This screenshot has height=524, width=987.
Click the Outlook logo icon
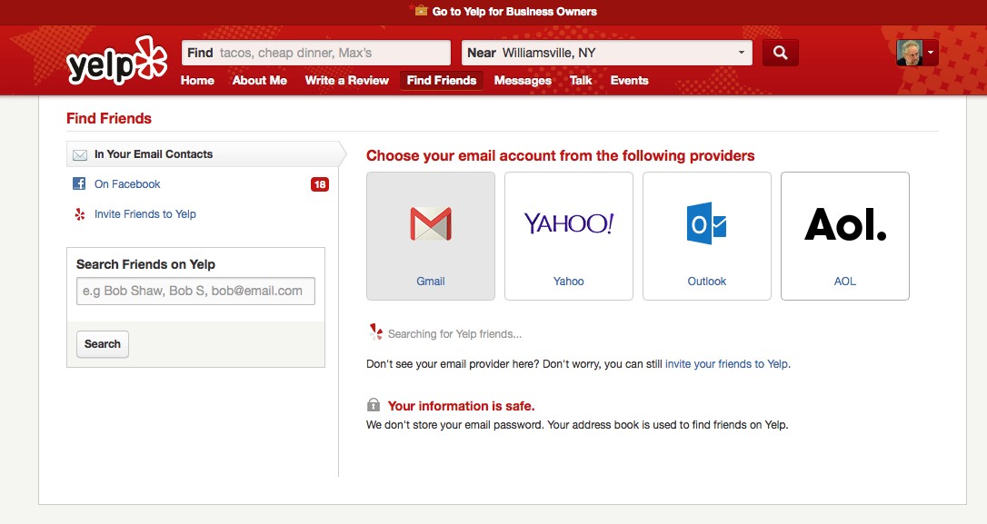click(x=706, y=223)
